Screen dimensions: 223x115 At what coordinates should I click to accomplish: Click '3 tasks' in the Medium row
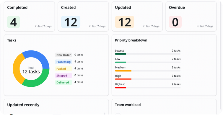[176, 68]
